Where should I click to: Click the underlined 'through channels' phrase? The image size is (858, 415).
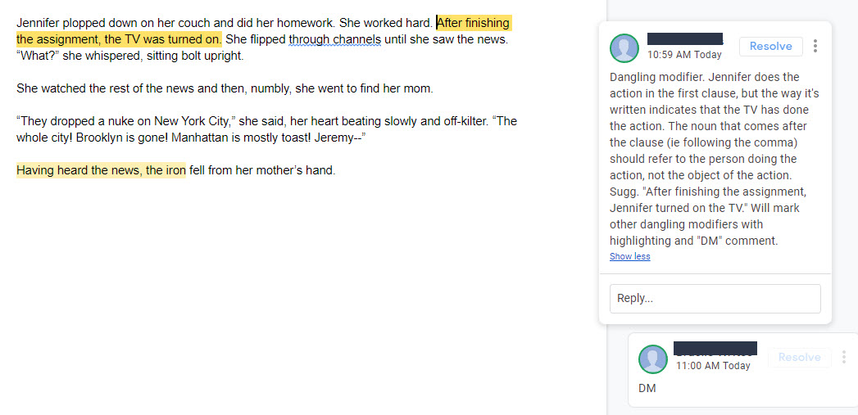coord(334,39)
